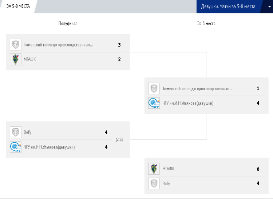Click the (2:3) penalty shootout result
Screen dimensions: 273x199
pos(119,140)
